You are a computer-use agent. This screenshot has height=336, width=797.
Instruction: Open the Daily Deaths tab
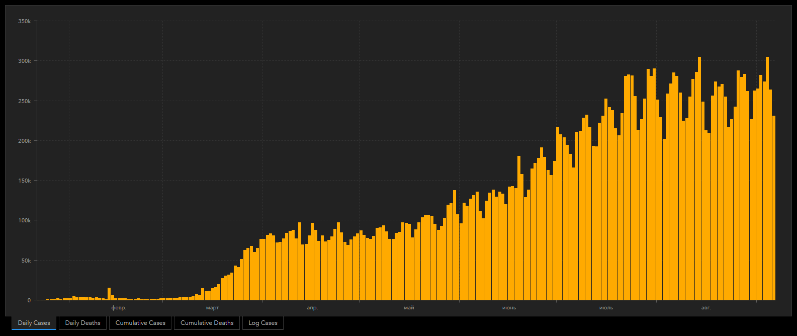tap(82, 323)
